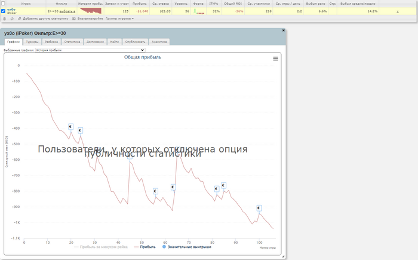Viewport: 418px width, 260px height.
Task: Sort by Выбыл средне/поздно column header
Action: point(358,4)
